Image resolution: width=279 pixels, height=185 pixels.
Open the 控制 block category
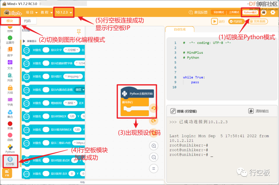pos(10,29)
